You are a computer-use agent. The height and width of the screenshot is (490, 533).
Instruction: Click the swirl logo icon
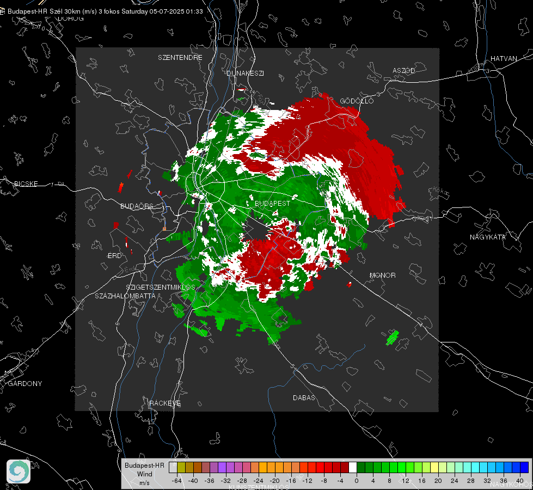pyautogui.click(x=19, y=471)
